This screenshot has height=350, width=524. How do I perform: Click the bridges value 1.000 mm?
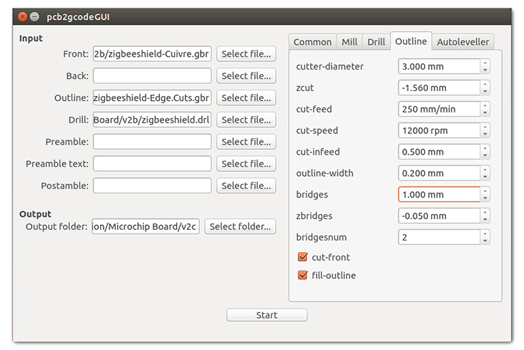coord(439,195)
